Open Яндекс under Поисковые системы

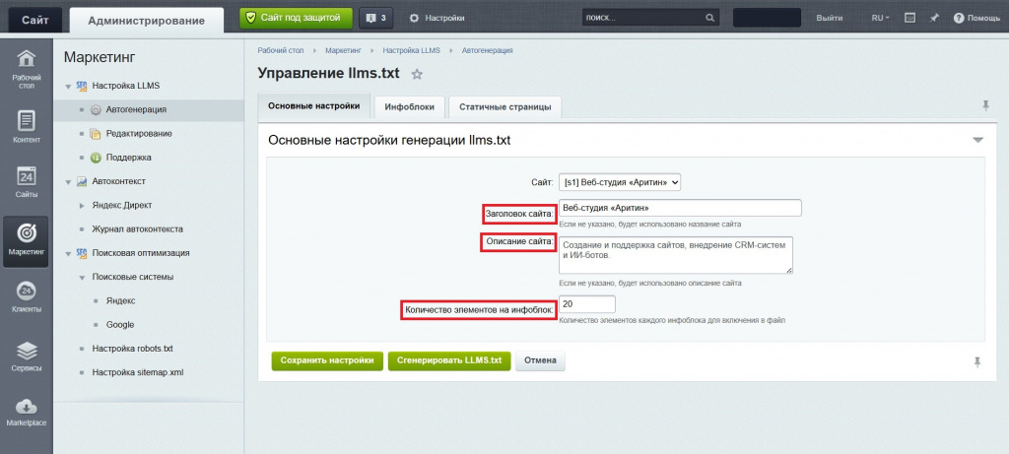(120, 301)
